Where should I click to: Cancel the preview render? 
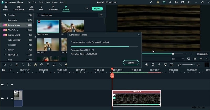[x=131, y=62]
